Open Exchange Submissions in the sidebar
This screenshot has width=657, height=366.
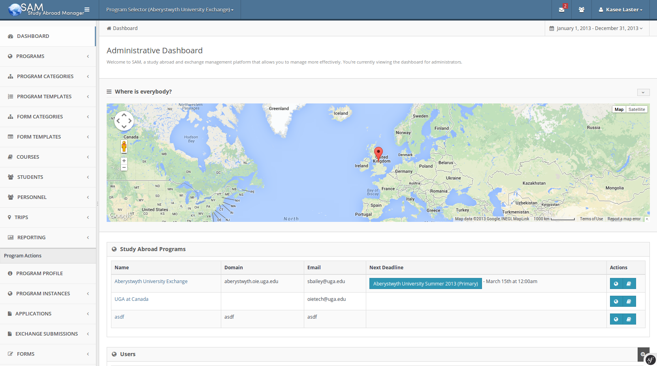[x=48, y=334]
